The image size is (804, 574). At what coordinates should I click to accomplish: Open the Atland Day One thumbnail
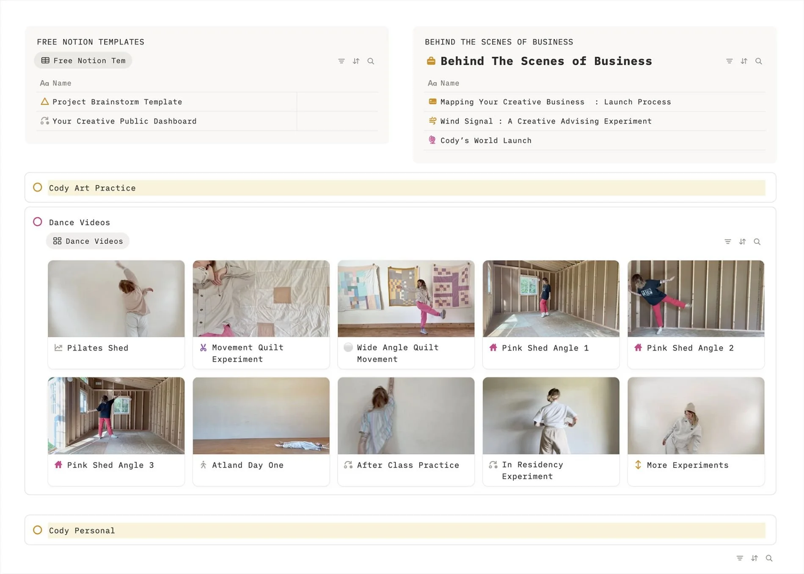[261, 415]
